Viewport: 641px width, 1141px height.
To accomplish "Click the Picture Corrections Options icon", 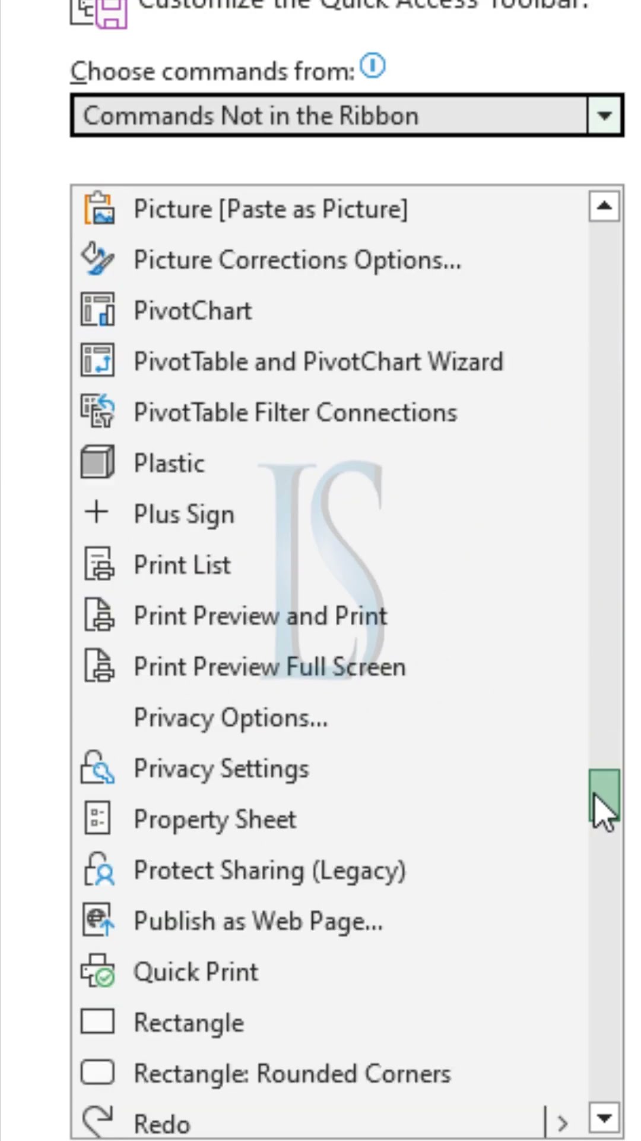I will coord(98,260).
